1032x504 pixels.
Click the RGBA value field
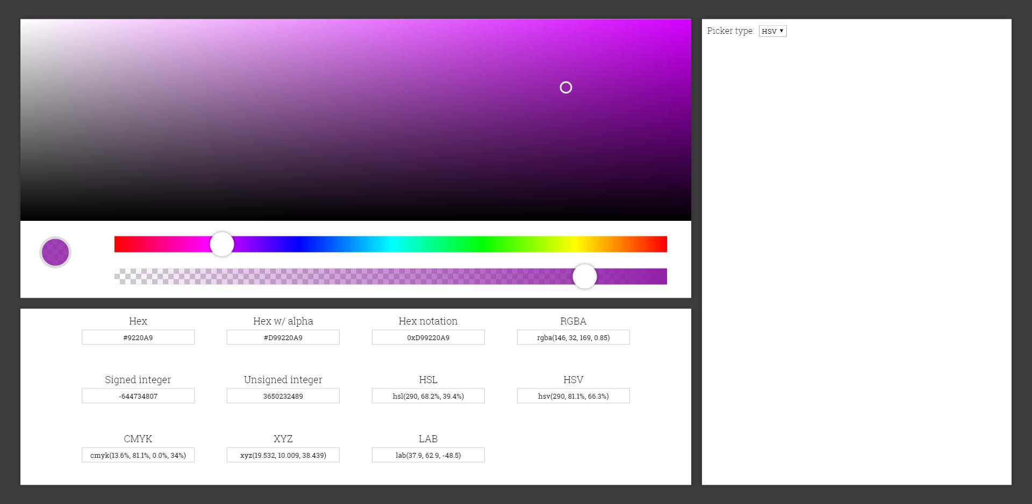pos(574,337)
